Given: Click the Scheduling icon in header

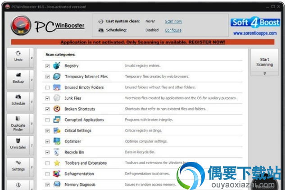Looking at the screenshot, I should (x=101, y=30).
